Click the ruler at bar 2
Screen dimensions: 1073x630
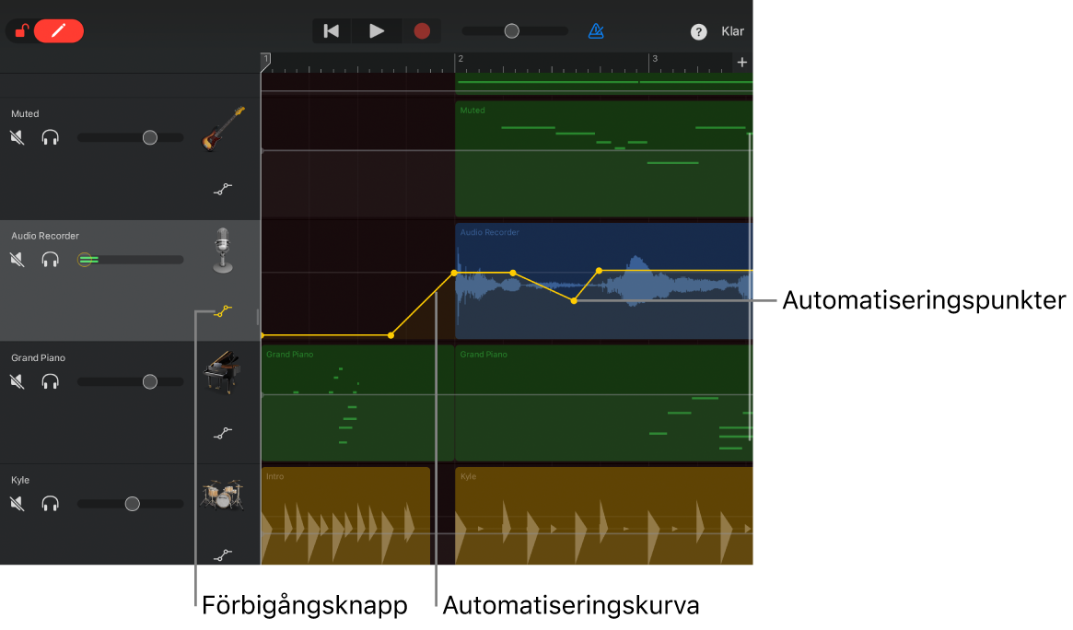pos(460,60)
